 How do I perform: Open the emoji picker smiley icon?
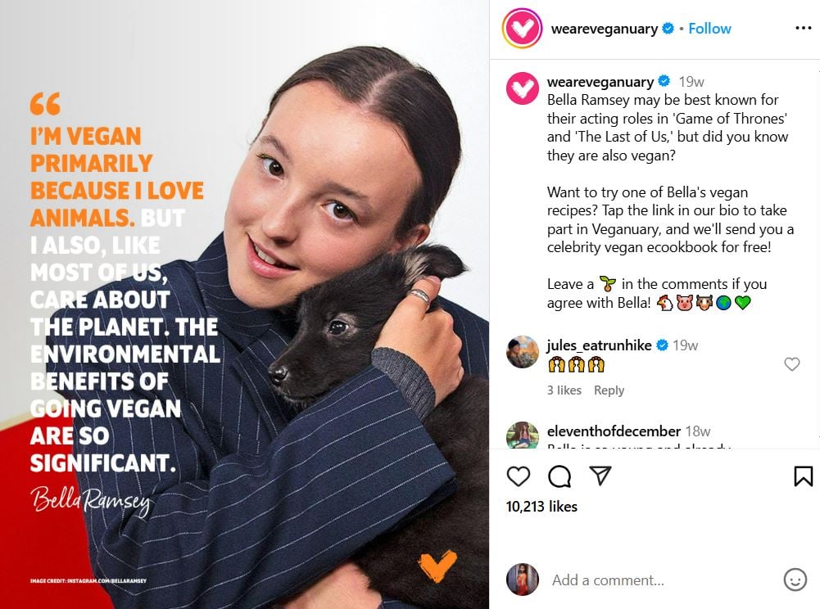point(795,580)
